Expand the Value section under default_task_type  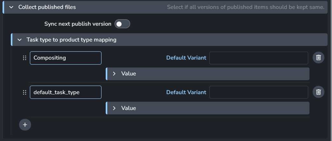(x=114, y=108)
